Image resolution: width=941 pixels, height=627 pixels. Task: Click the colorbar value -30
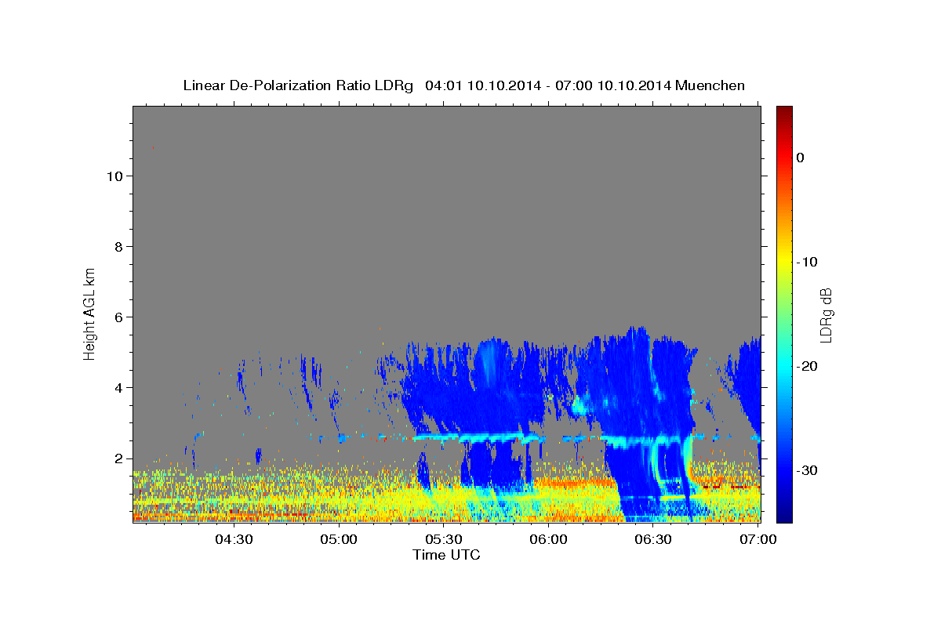(x=808, y=470)
